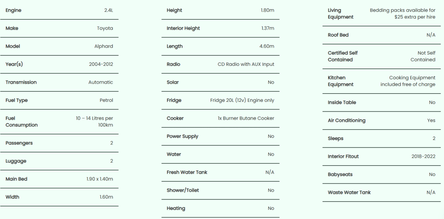The width and height of the screenshot is (444, 219).
Task: Select the Cooking Equipment included text
Action: pyautogui.click(x=408, y=81)
